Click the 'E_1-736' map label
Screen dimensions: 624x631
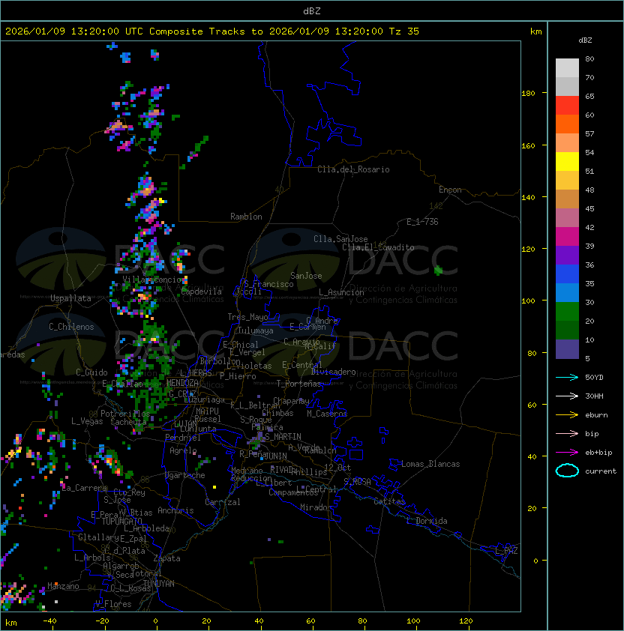(422, 222)
